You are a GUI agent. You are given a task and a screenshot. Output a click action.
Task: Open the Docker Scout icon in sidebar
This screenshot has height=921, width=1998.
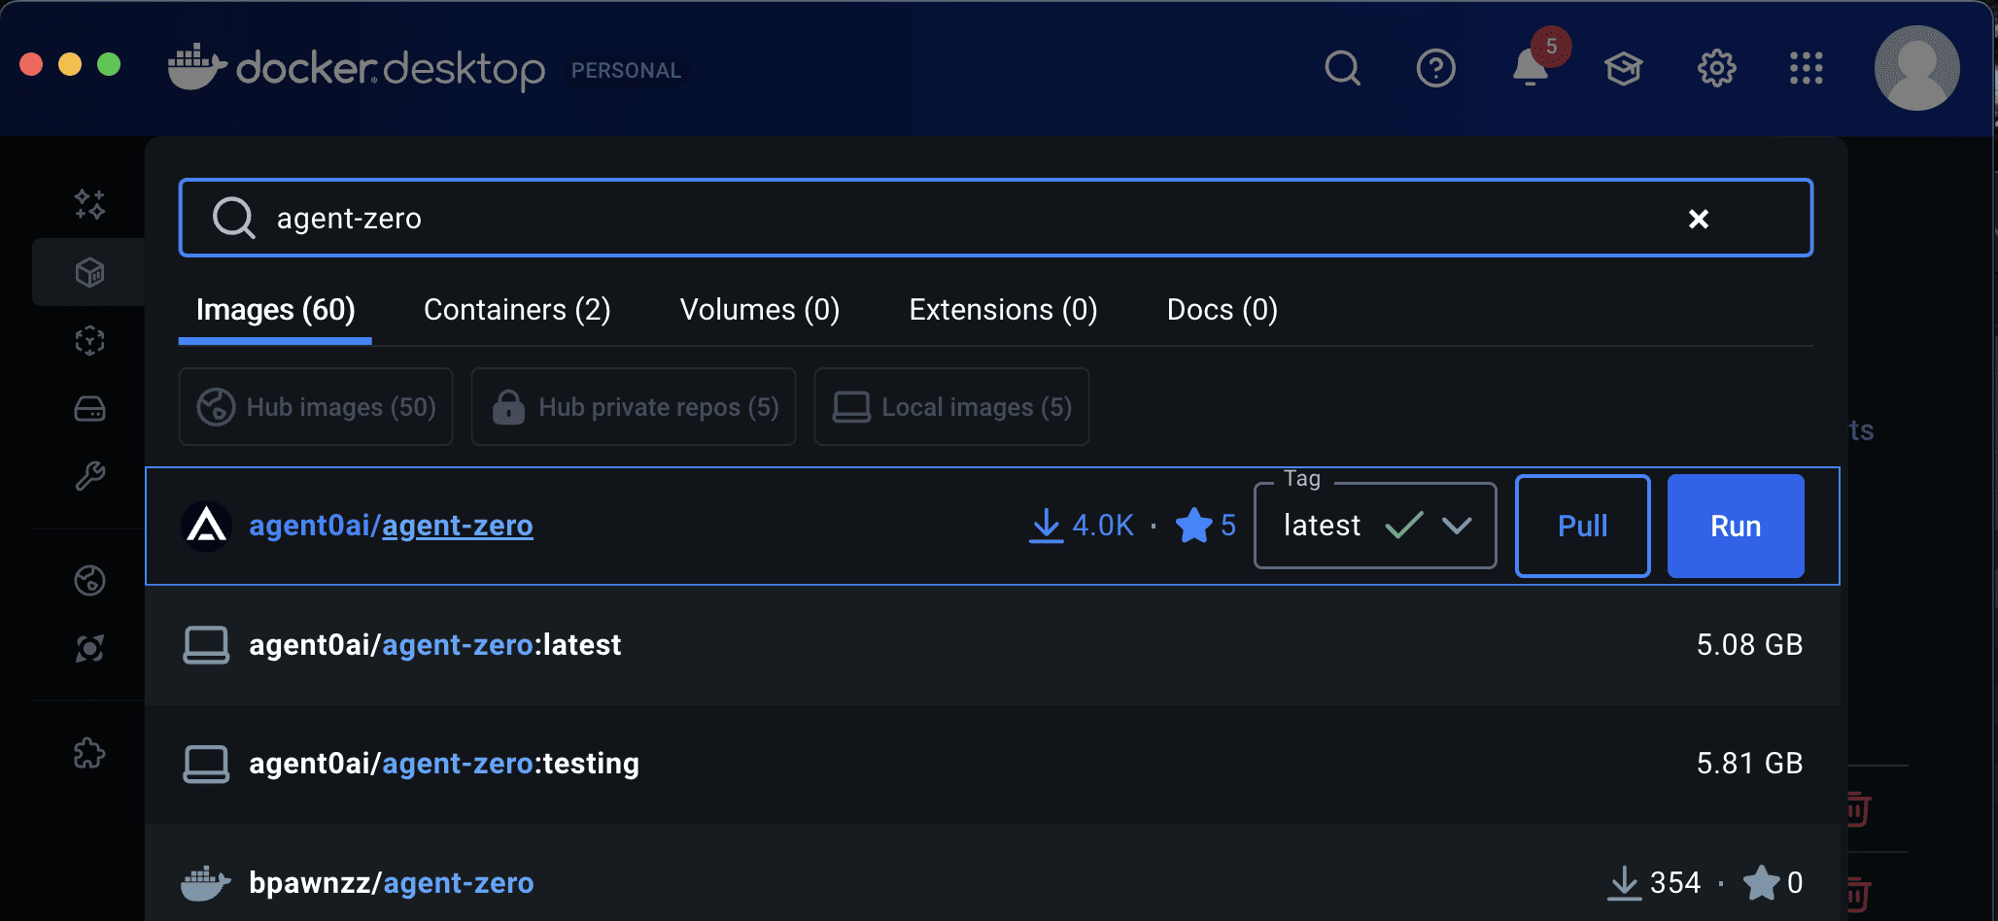89,649
